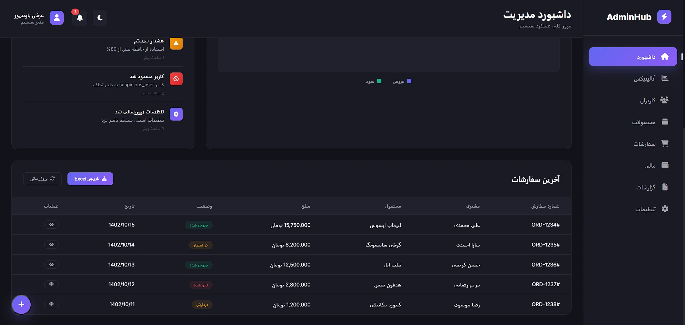
Task: Click the وضعیت column header
Action: coord(204,206)
